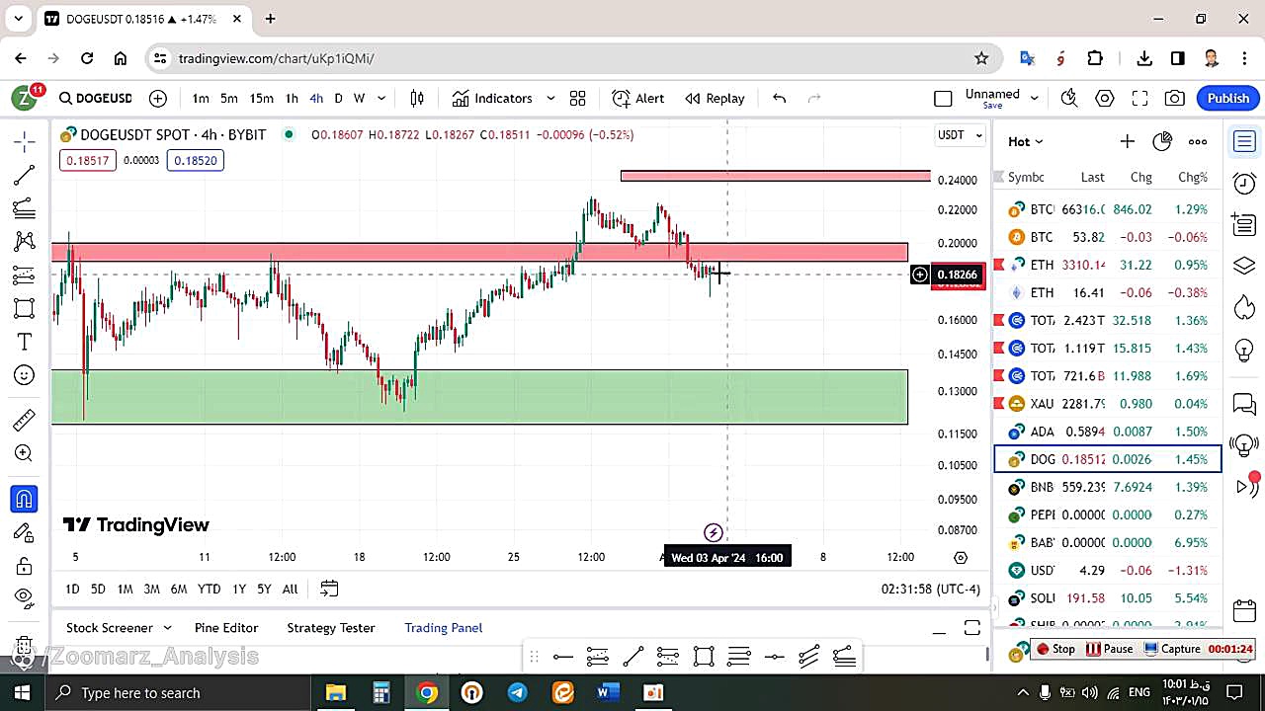
Task: Toggle hide all drawings eye icon
Action: [x=25, y=596]
